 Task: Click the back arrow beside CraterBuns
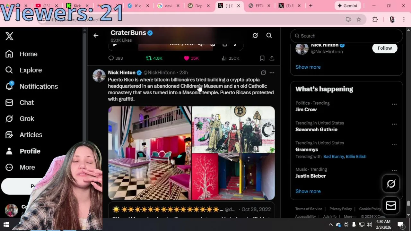coord(96,36)
